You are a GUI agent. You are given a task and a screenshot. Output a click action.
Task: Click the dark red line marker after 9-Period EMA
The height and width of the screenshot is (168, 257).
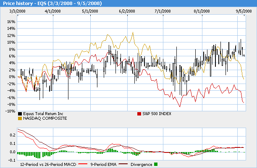[123, 164]
